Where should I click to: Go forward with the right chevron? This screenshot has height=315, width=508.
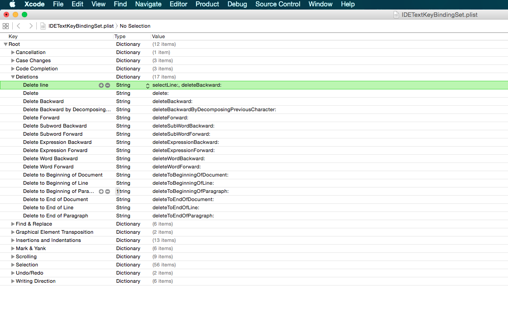click(31, 26)
